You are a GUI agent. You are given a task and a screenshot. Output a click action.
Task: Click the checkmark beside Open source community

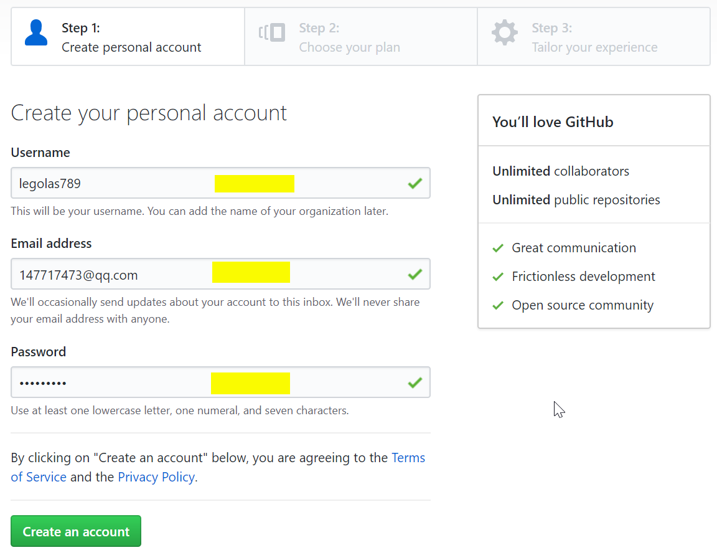[498, 306]
